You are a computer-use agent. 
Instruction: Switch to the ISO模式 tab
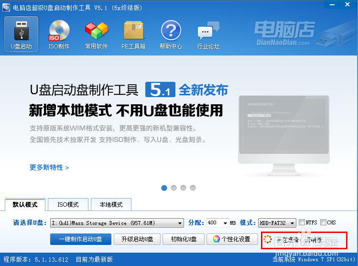(68, 205)
